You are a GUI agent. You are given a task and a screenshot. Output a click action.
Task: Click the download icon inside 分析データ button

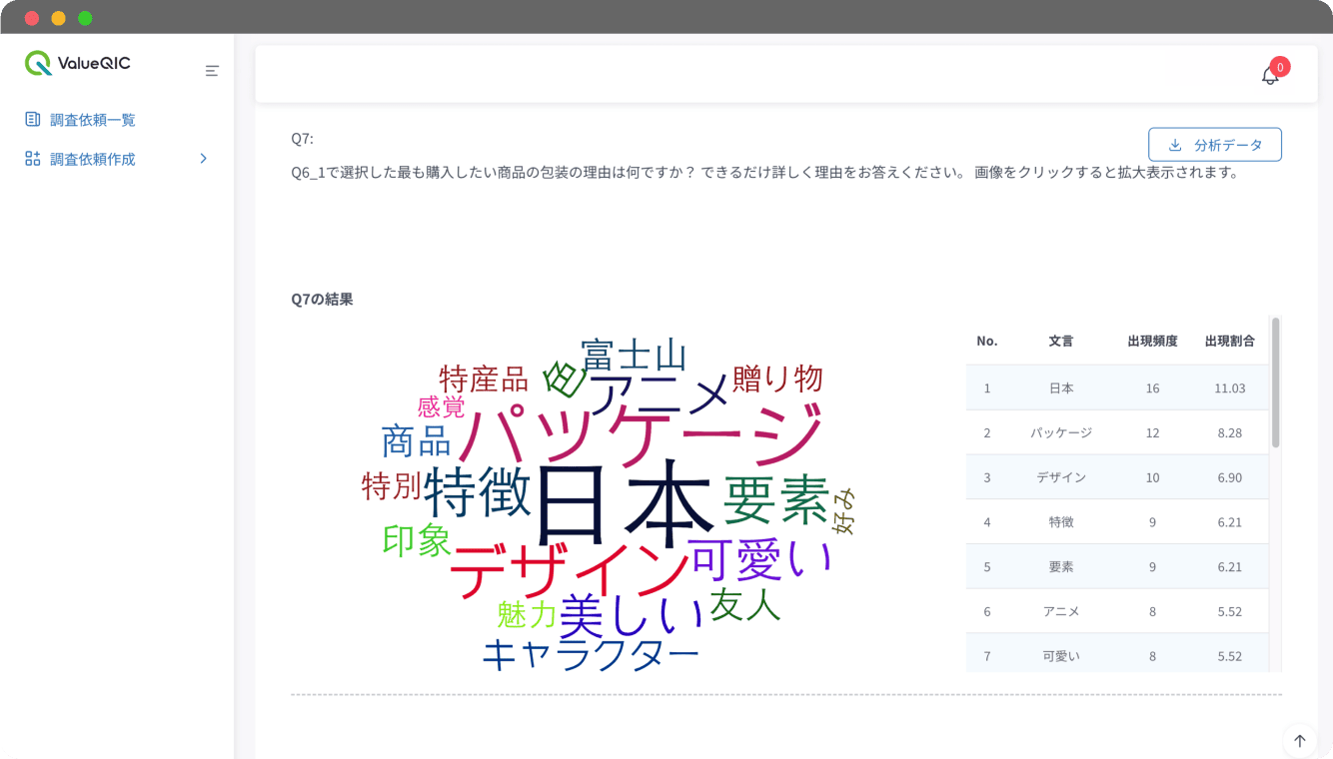pos(1175,144)
